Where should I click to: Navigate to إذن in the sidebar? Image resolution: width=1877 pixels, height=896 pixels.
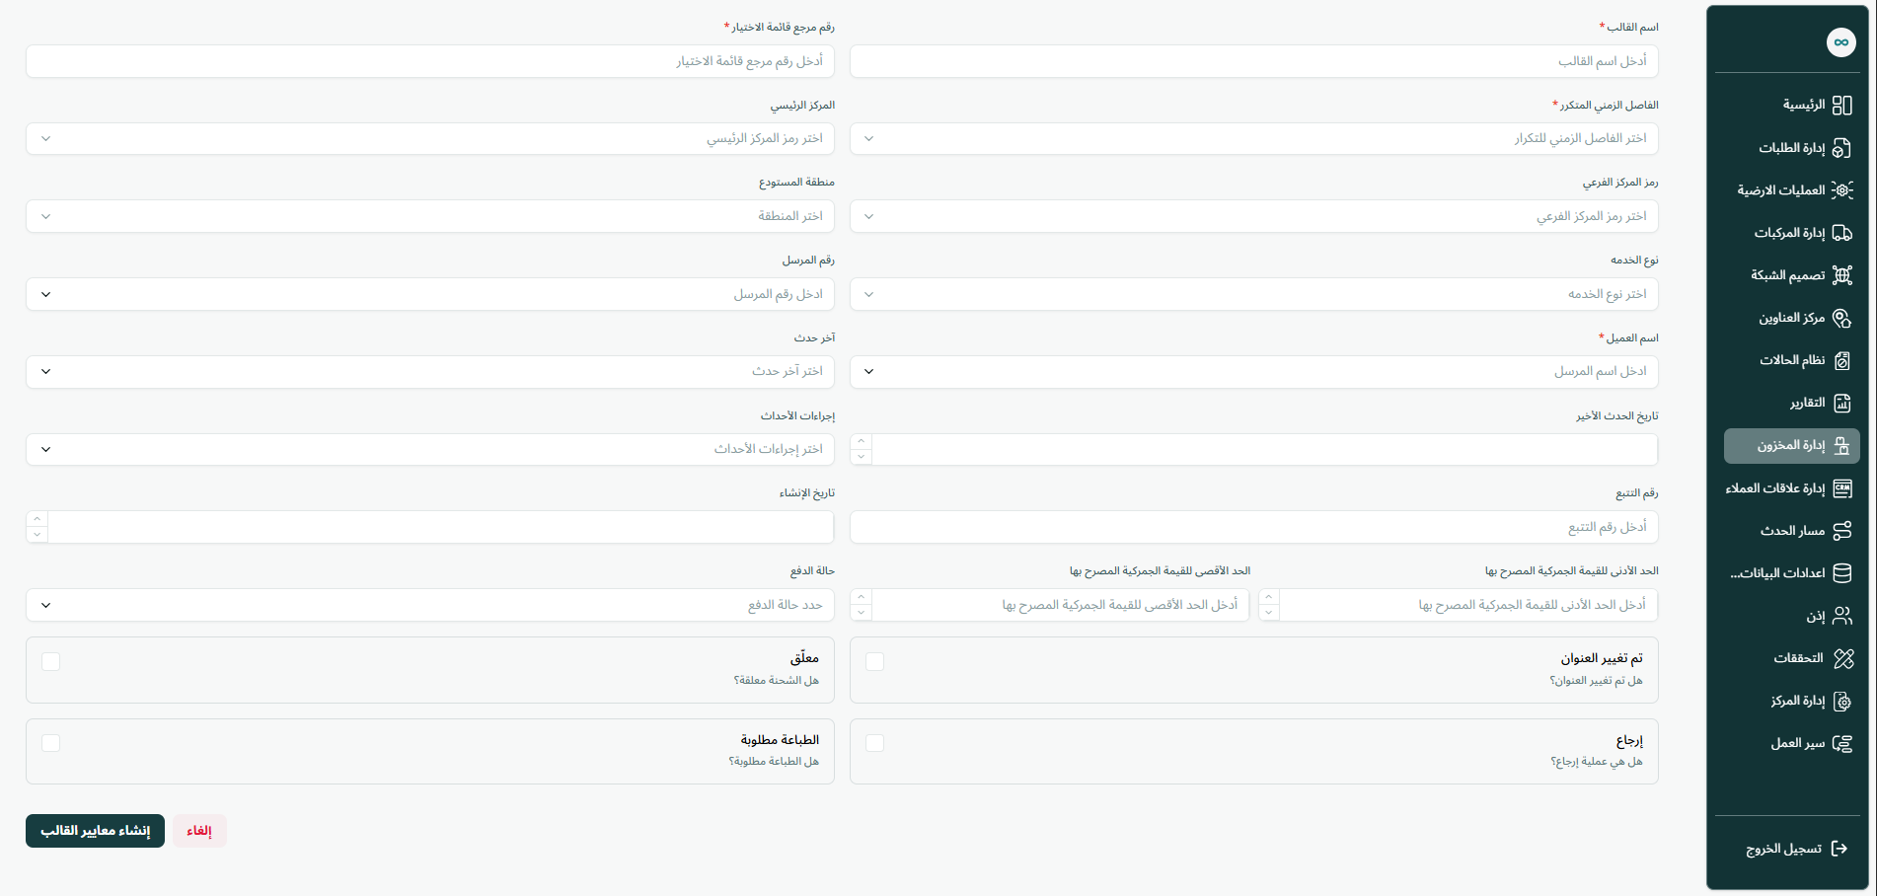coord(1792,616)
